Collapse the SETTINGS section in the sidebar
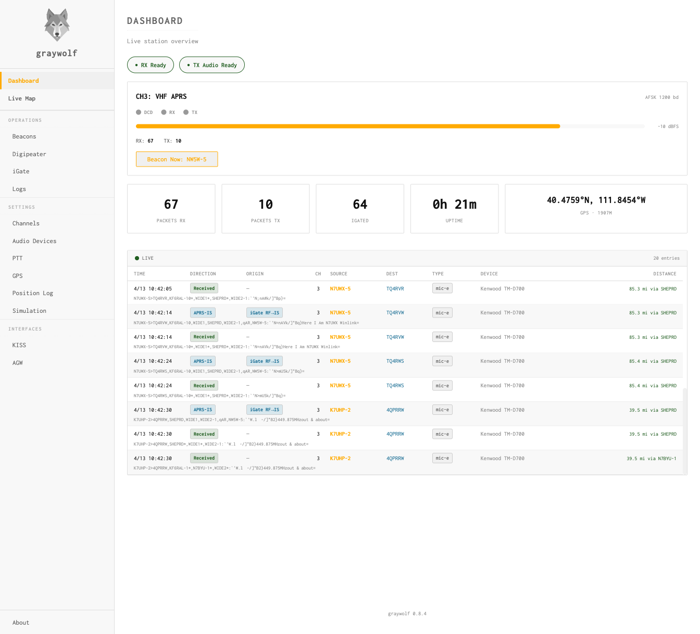This screenshot has height=634, width=700. tap(21, 207)
